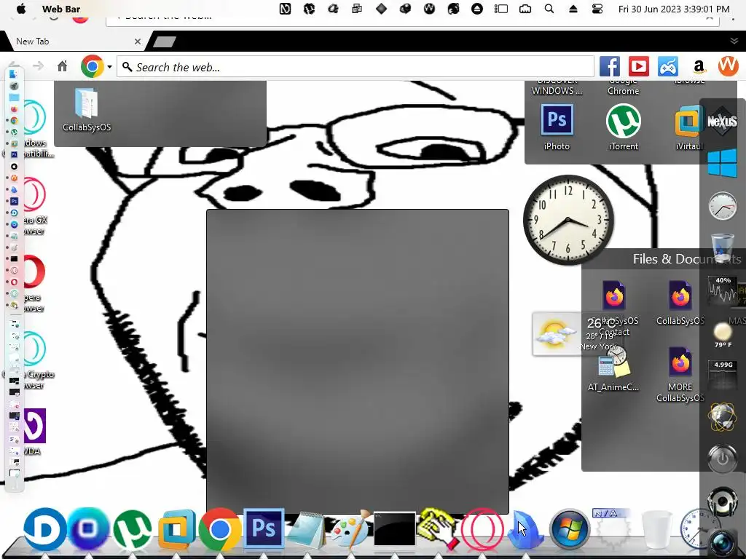Open the globe network icon in right dock

click(722, 417)
